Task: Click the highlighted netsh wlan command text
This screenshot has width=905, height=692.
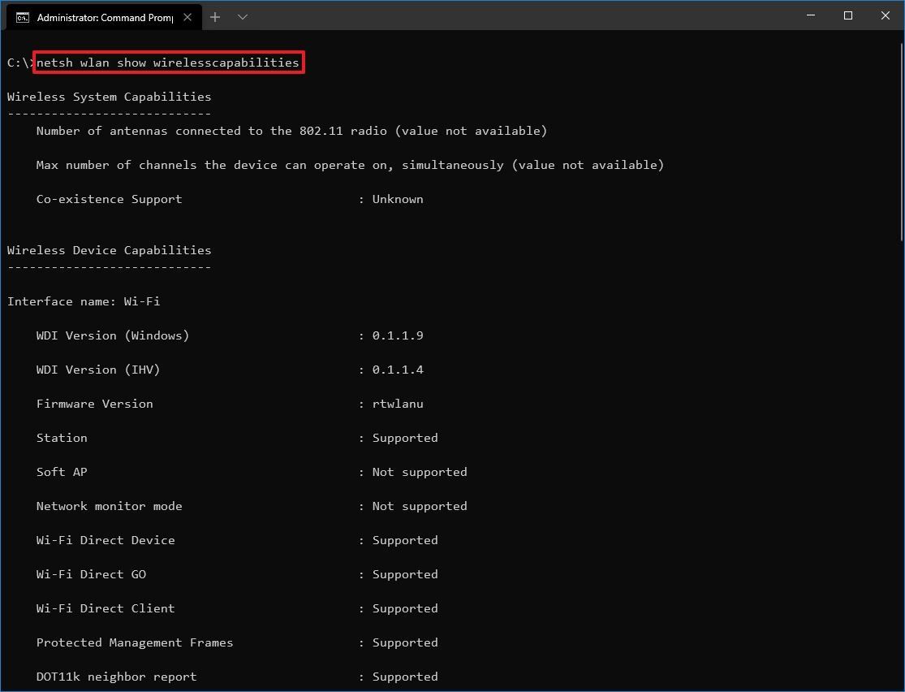Action: point(167,62)
